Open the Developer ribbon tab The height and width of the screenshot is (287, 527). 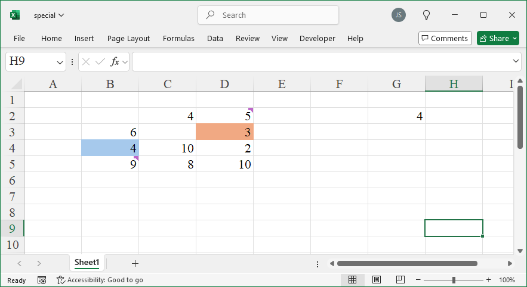[317, 38]
